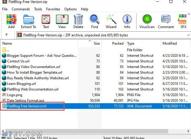Viewport: 191px width, 139px height.
Task: Start the VirusScan tool
Action: point(147,21)
